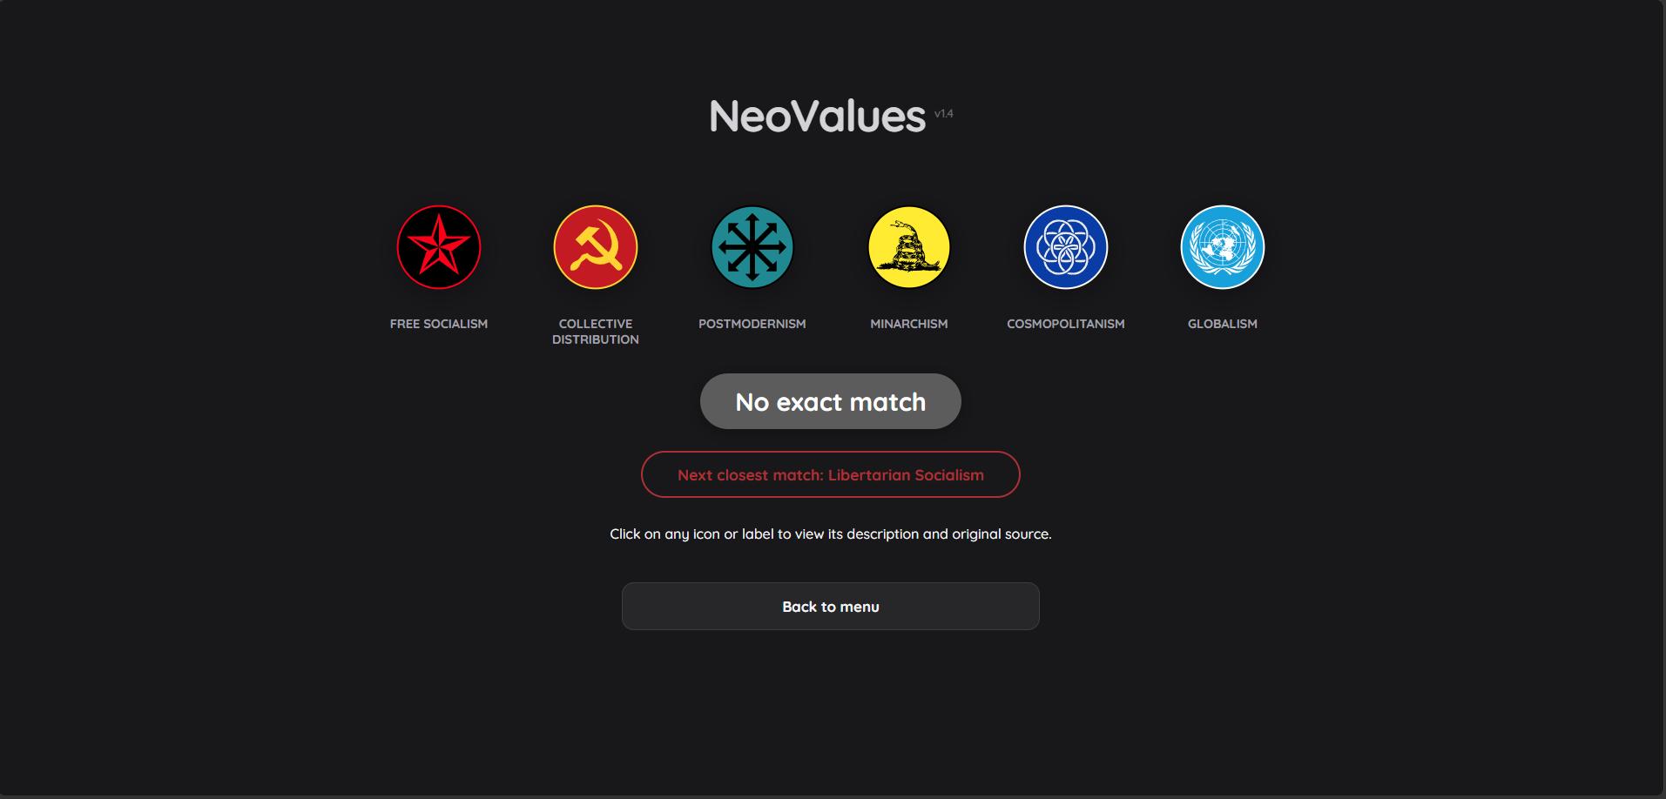Select the POSTMODERNISM text label
The height and width of the screenshot is (799, 1666).
[752, 324]
